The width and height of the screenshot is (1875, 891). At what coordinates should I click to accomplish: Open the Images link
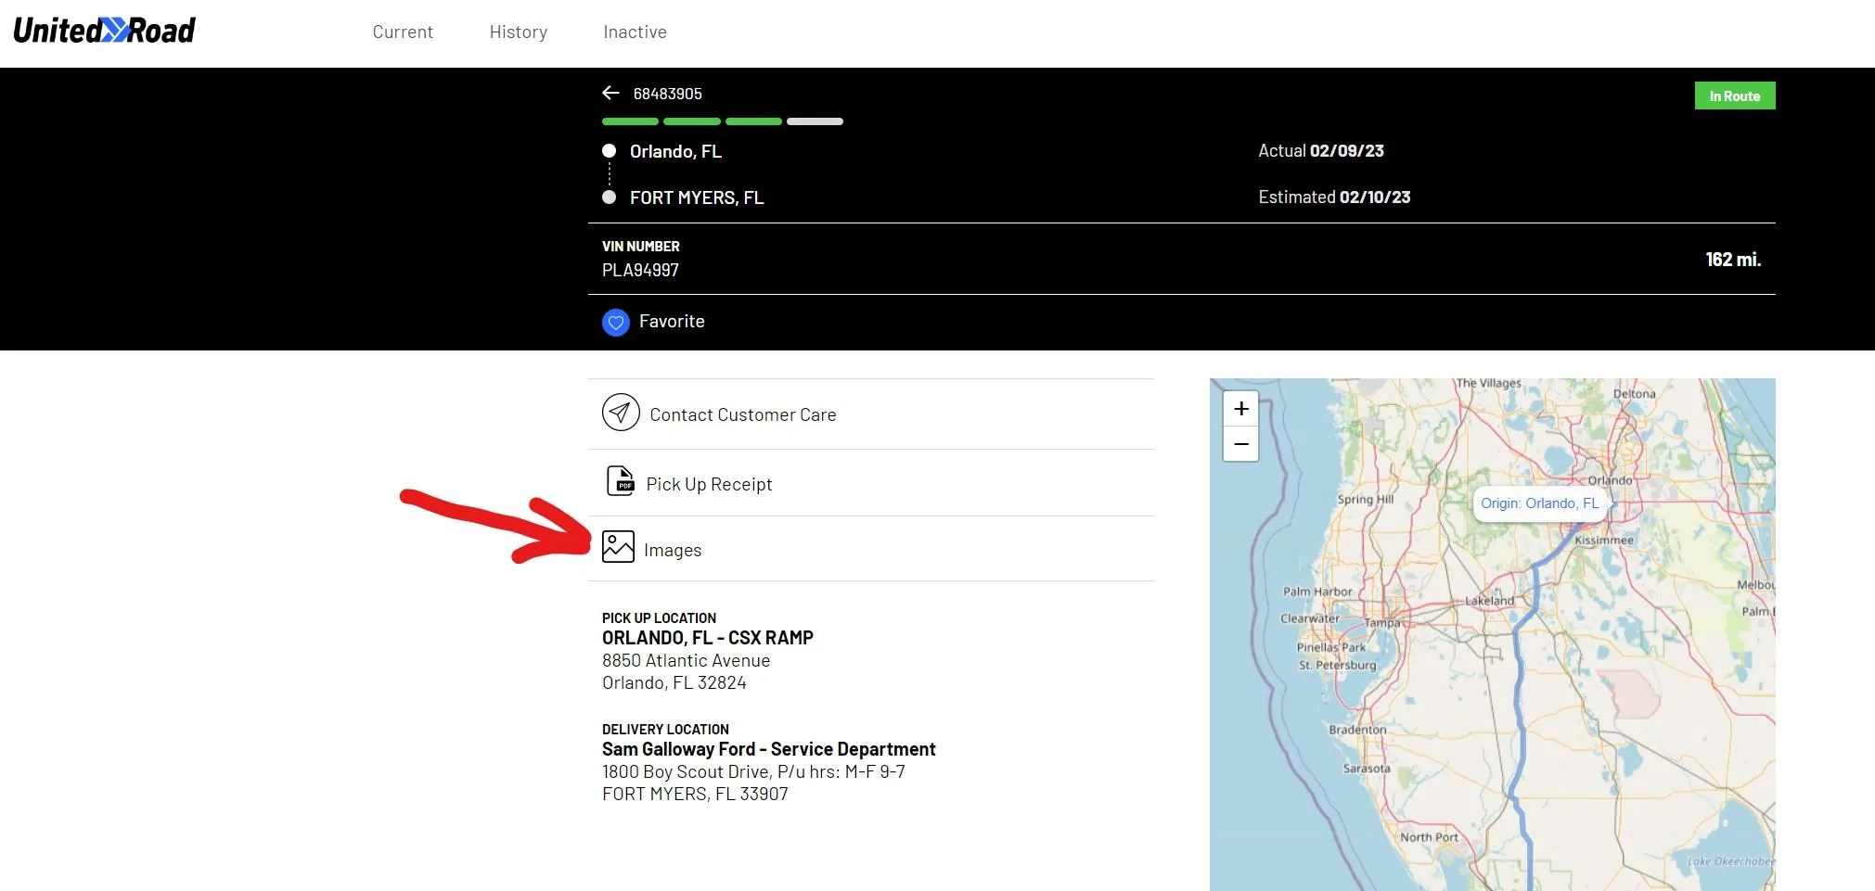(x=673, y=550)
